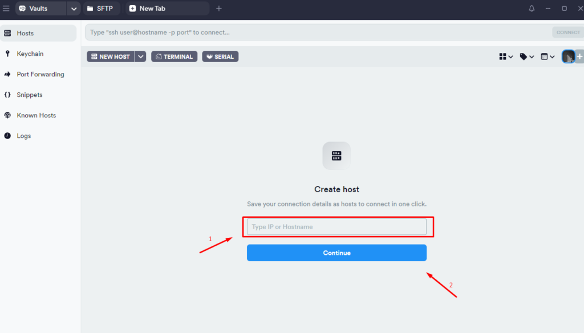Expand the Vaults dropdown
584x333 pixels.
tap(74, 9)
